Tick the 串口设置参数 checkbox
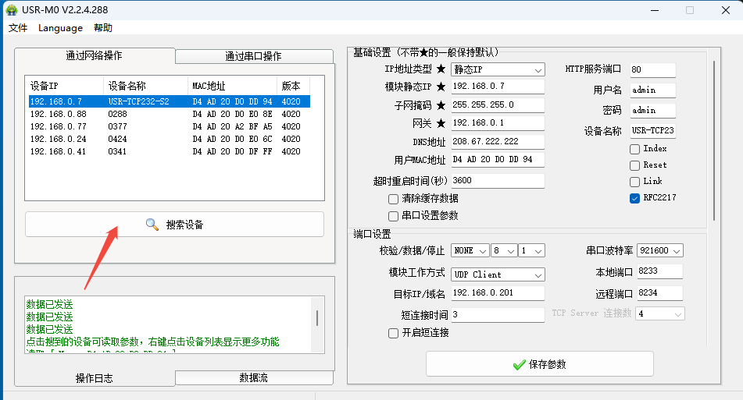This screenshot has height=400, width=743. point(394,216)
